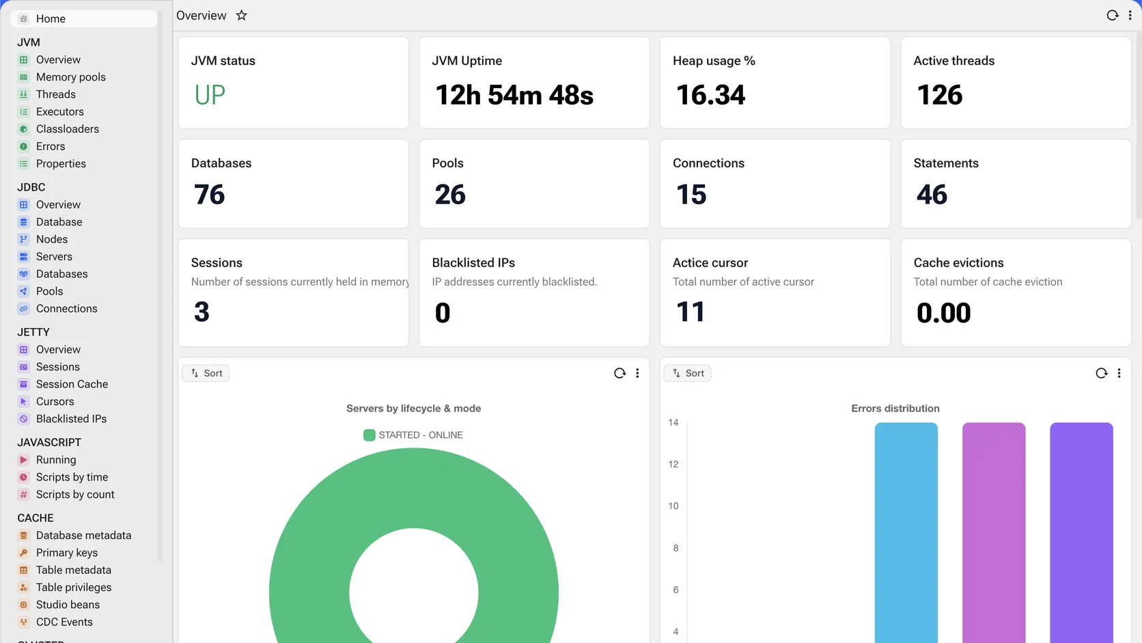Click the Blacklisted IPs card

point(534,292)
